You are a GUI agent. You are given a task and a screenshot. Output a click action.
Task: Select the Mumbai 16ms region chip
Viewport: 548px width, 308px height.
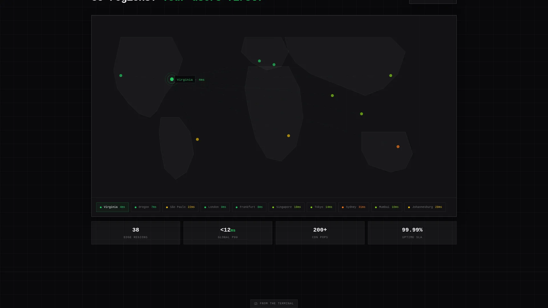[387, 207]
